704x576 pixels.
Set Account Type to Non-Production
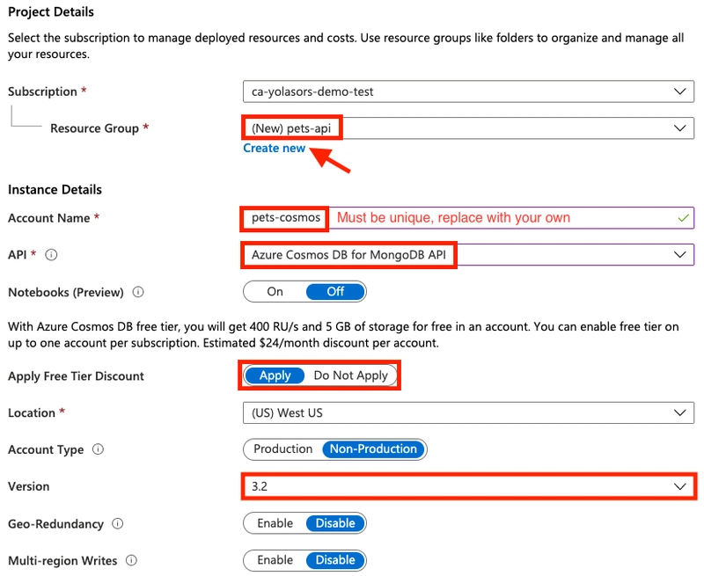(373, 449)
